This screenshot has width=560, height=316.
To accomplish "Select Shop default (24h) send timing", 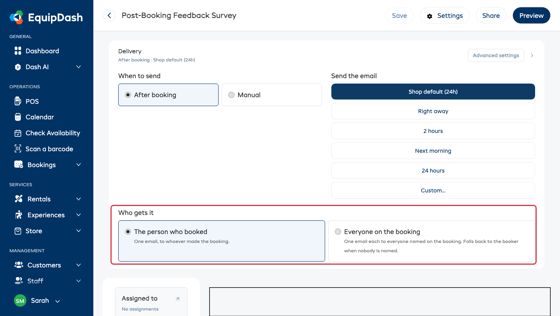I will [433, 92].
